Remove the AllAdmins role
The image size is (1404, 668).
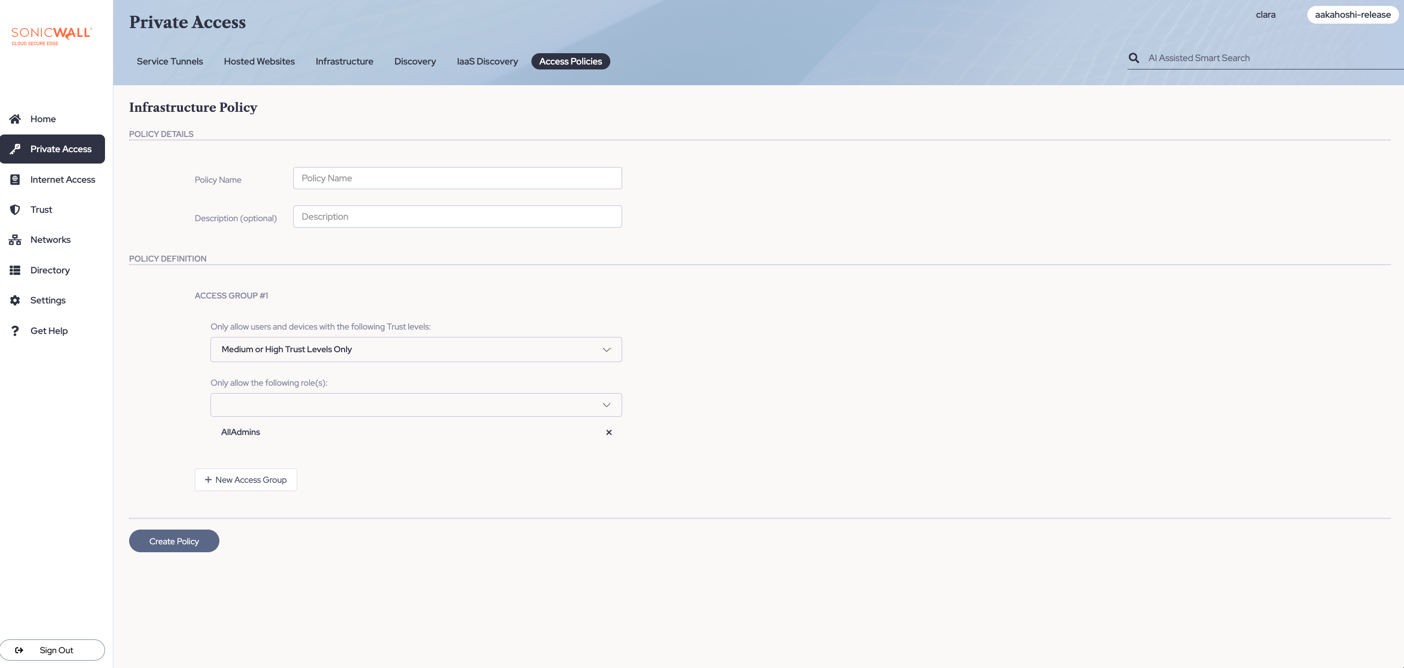[x=609, y=432]
